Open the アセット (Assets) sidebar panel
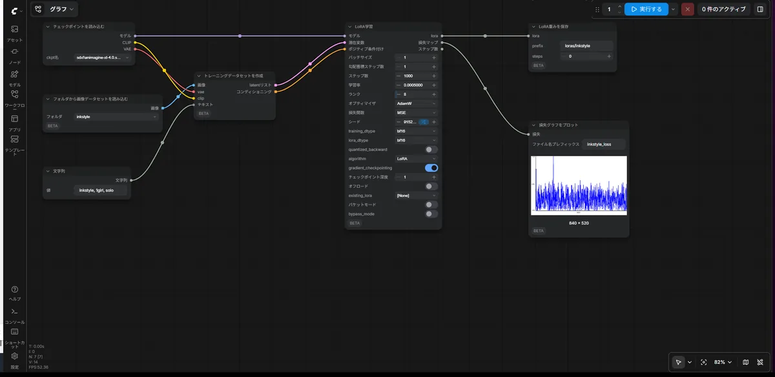 point(14,34)
